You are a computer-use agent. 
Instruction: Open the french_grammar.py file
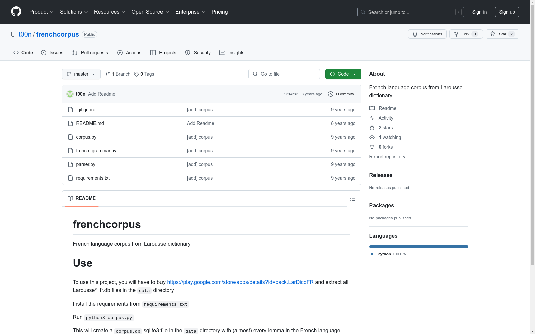[96, 151]
